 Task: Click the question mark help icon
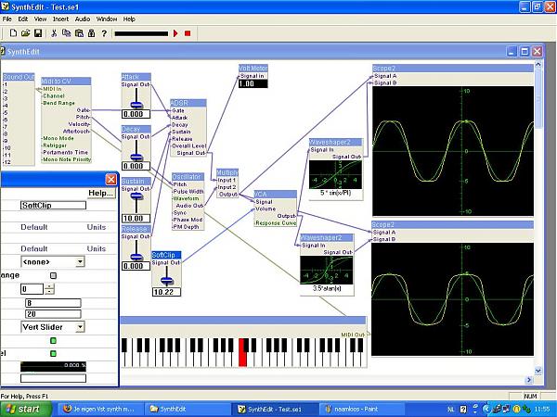(104, 33)
